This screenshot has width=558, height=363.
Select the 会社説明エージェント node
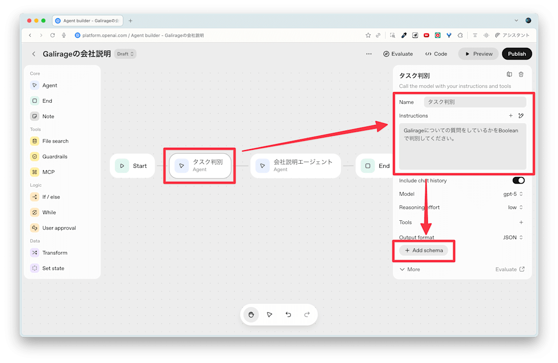295,166
